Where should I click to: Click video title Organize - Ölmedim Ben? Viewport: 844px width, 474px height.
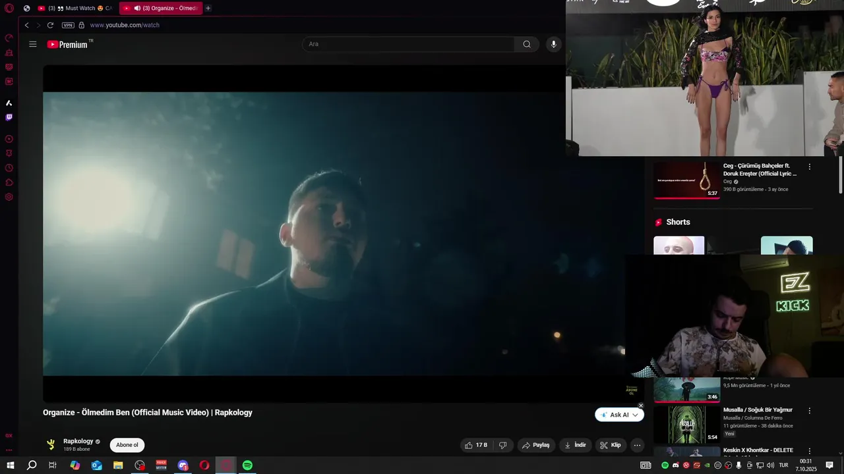pos(148,413)
